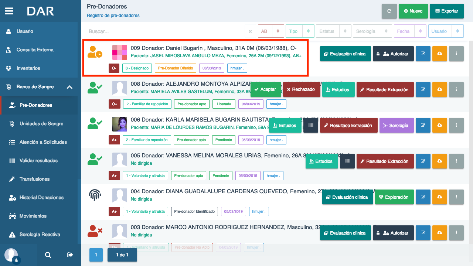Click the edit icon for donor 008
Image resolution: width=473 pixels, height=266 pixels.
(x=423, y=90)
